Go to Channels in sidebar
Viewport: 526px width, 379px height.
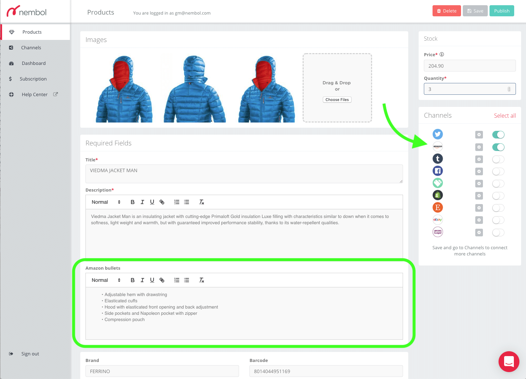[31, 48]
